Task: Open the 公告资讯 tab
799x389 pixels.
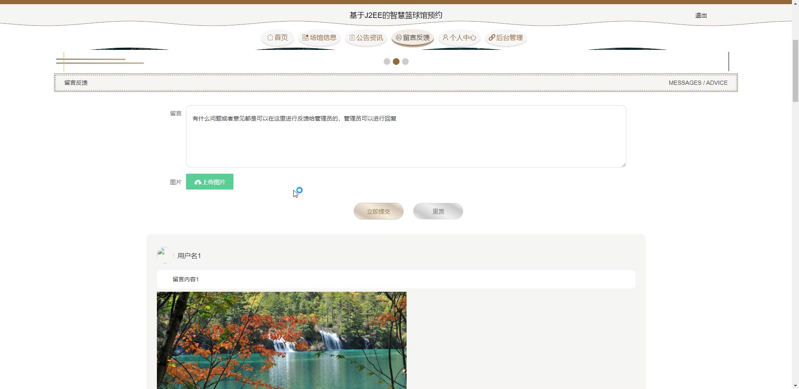Action: point(366,38)
